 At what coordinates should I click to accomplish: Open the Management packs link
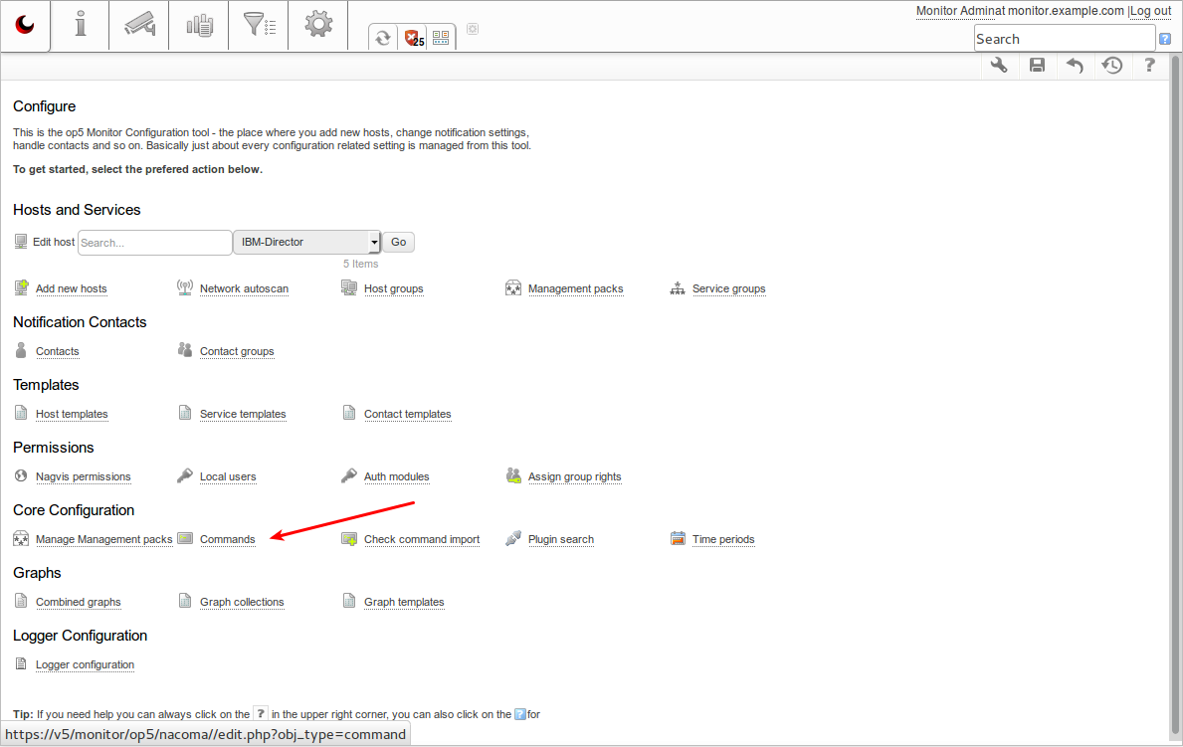[576, 288]
